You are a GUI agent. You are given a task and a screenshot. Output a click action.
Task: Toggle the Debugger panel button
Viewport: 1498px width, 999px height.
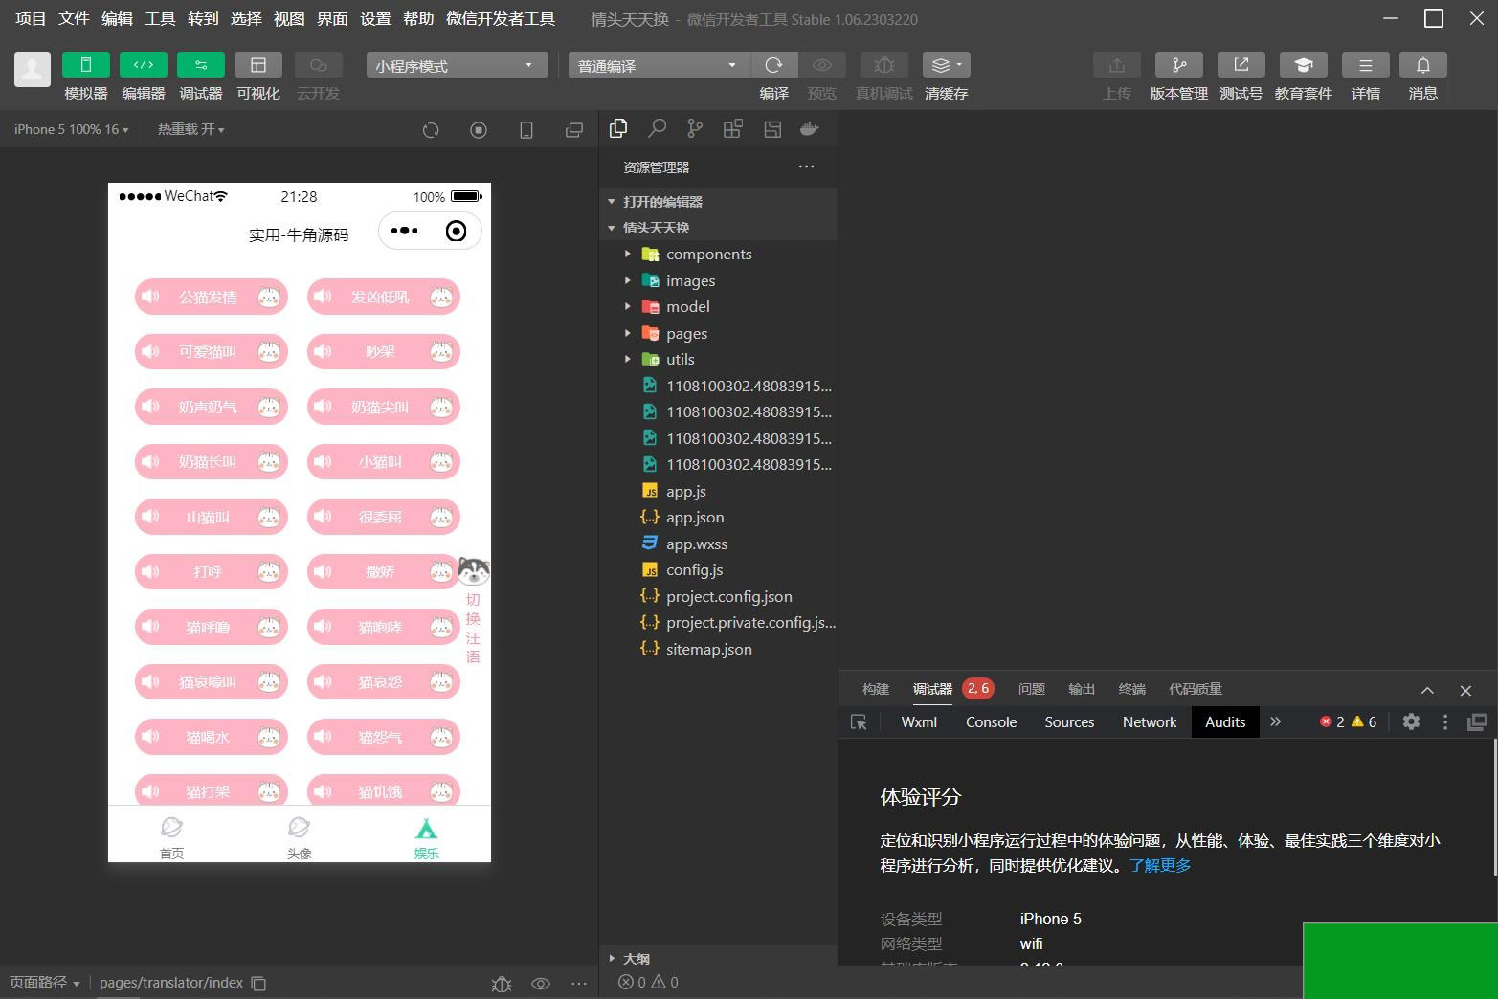click(x=201, y=65)
